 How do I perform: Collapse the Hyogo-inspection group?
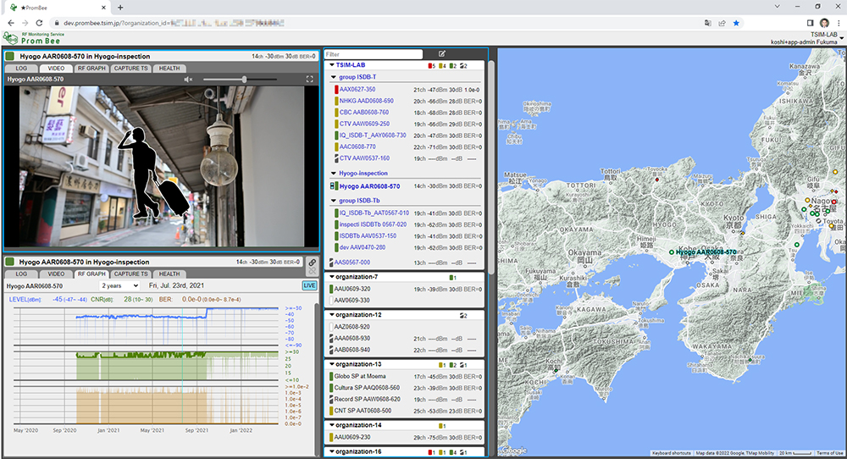334,174
